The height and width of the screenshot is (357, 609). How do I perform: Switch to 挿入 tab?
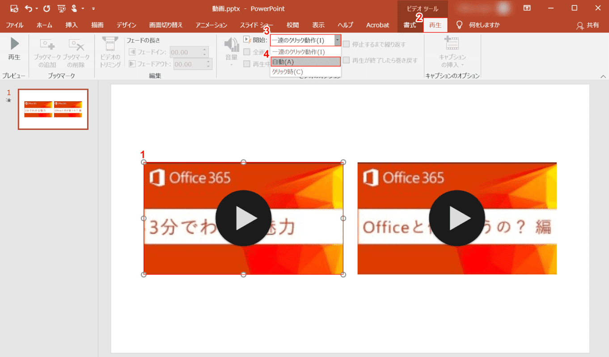coord(72,25)
